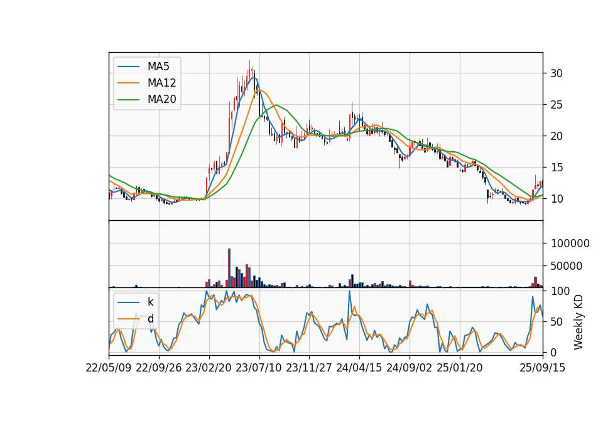Click the KD axis tick 0
The width and height of the screenshot is (603, 433).
[x=554, y=352]
